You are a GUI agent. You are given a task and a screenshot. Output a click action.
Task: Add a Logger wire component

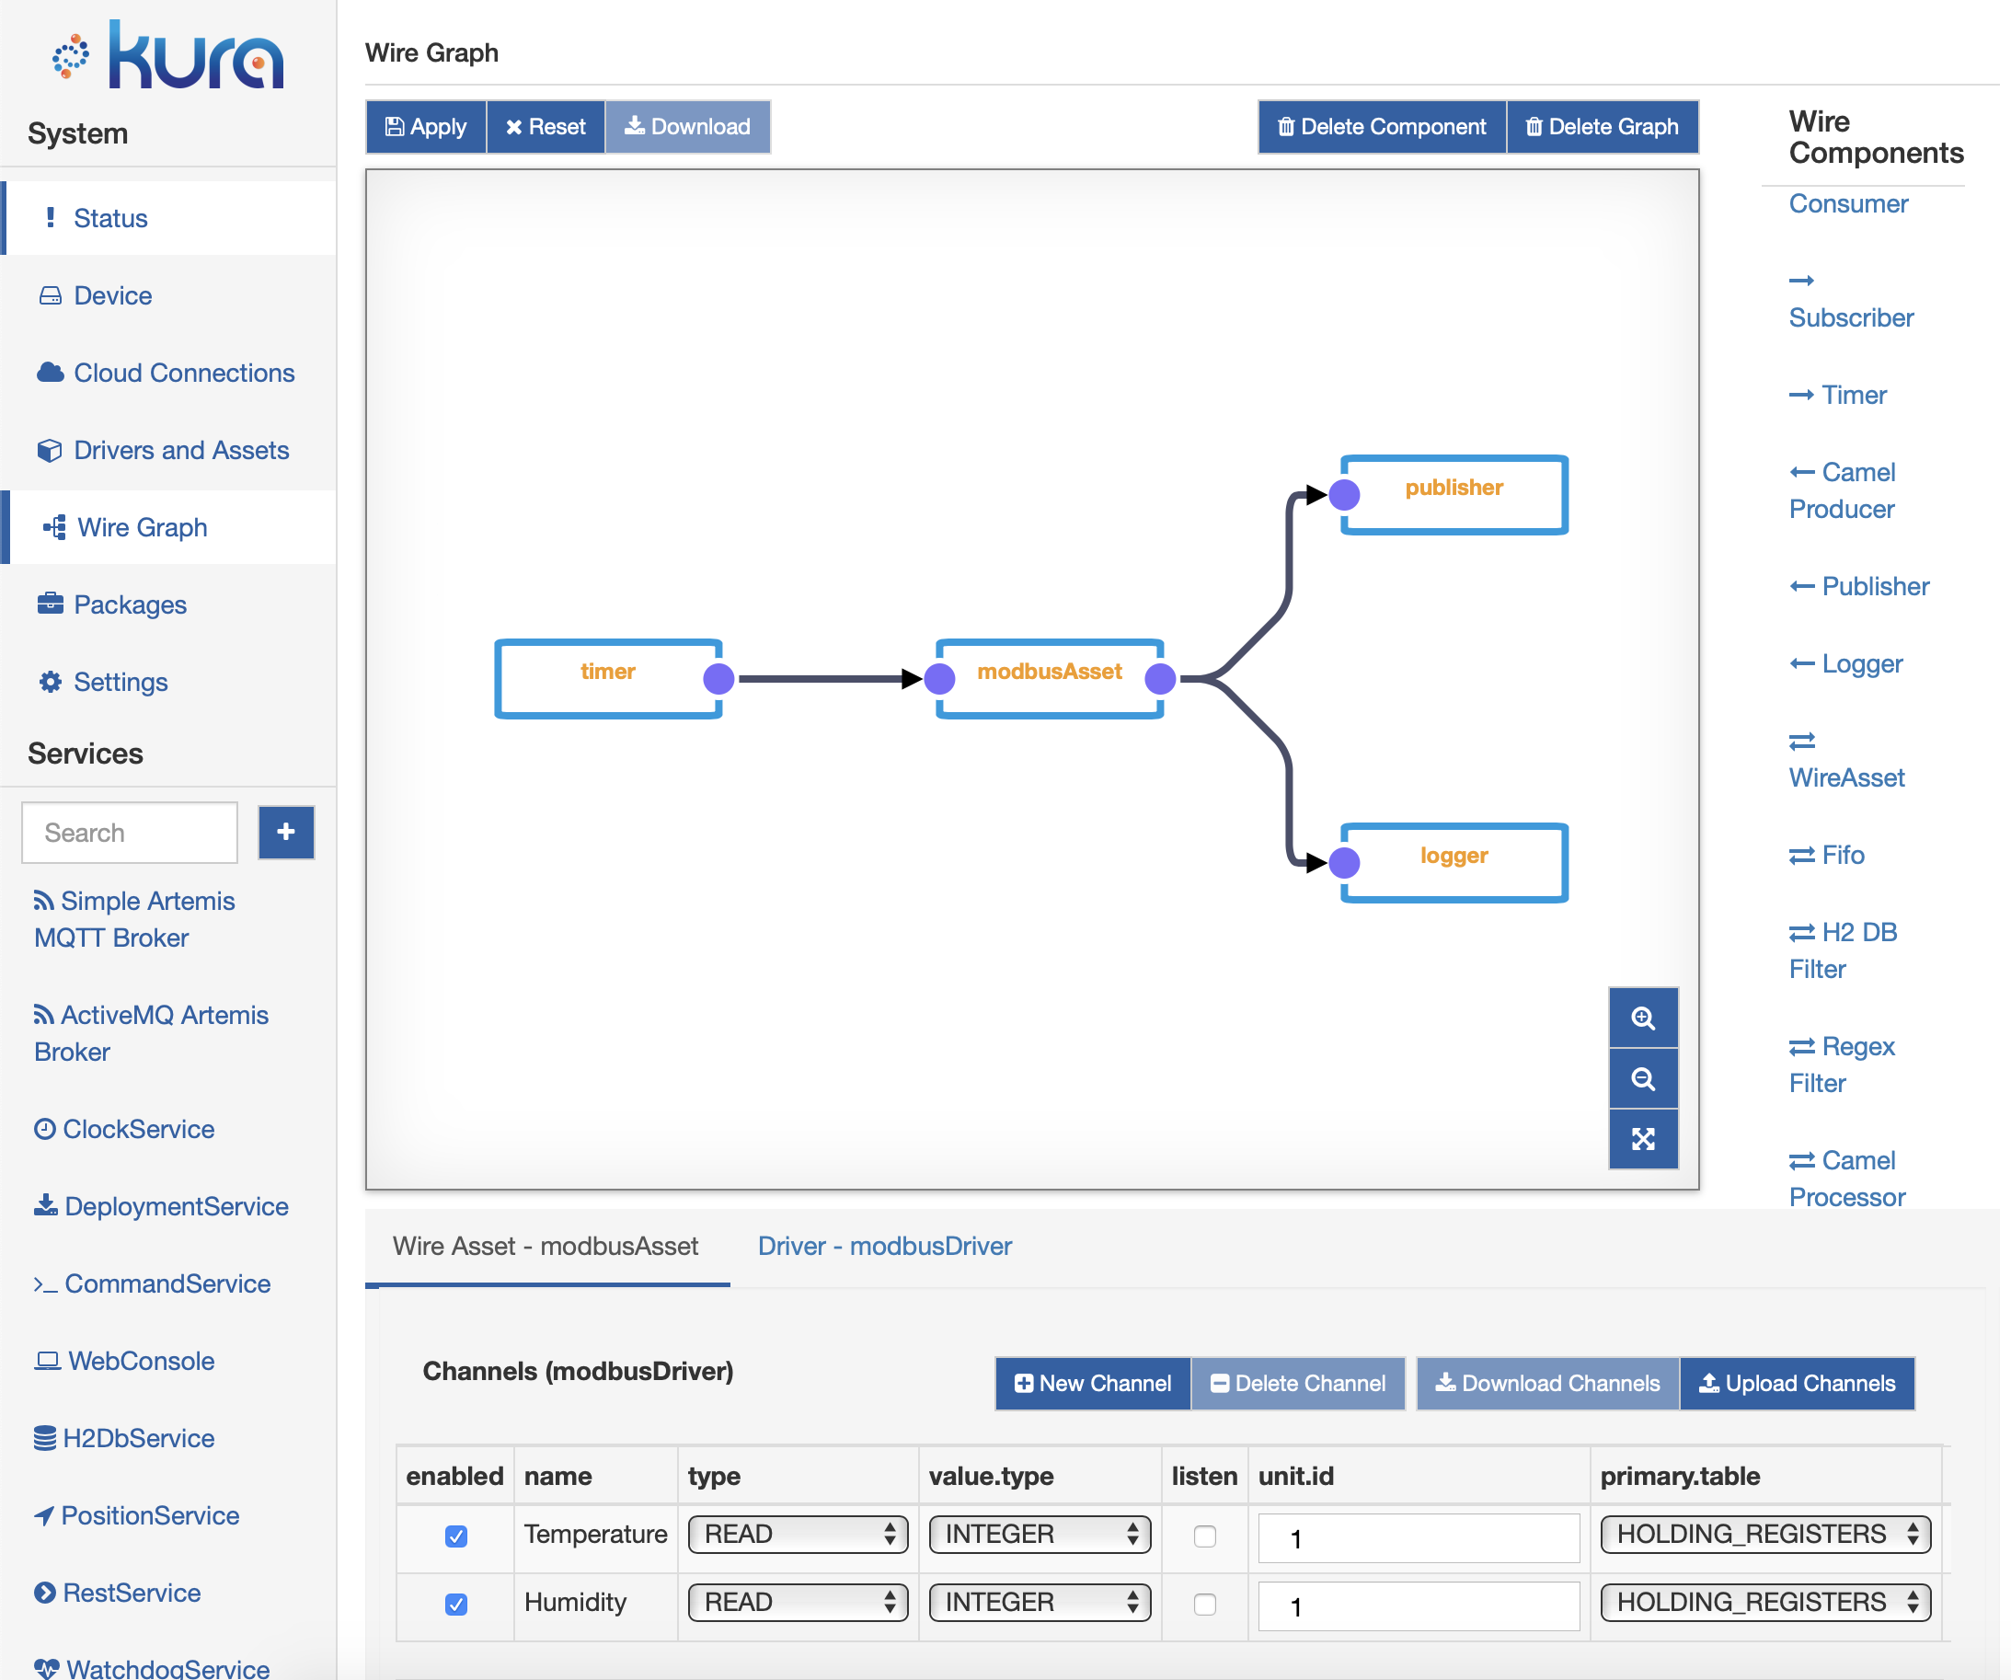[1845, 663]
